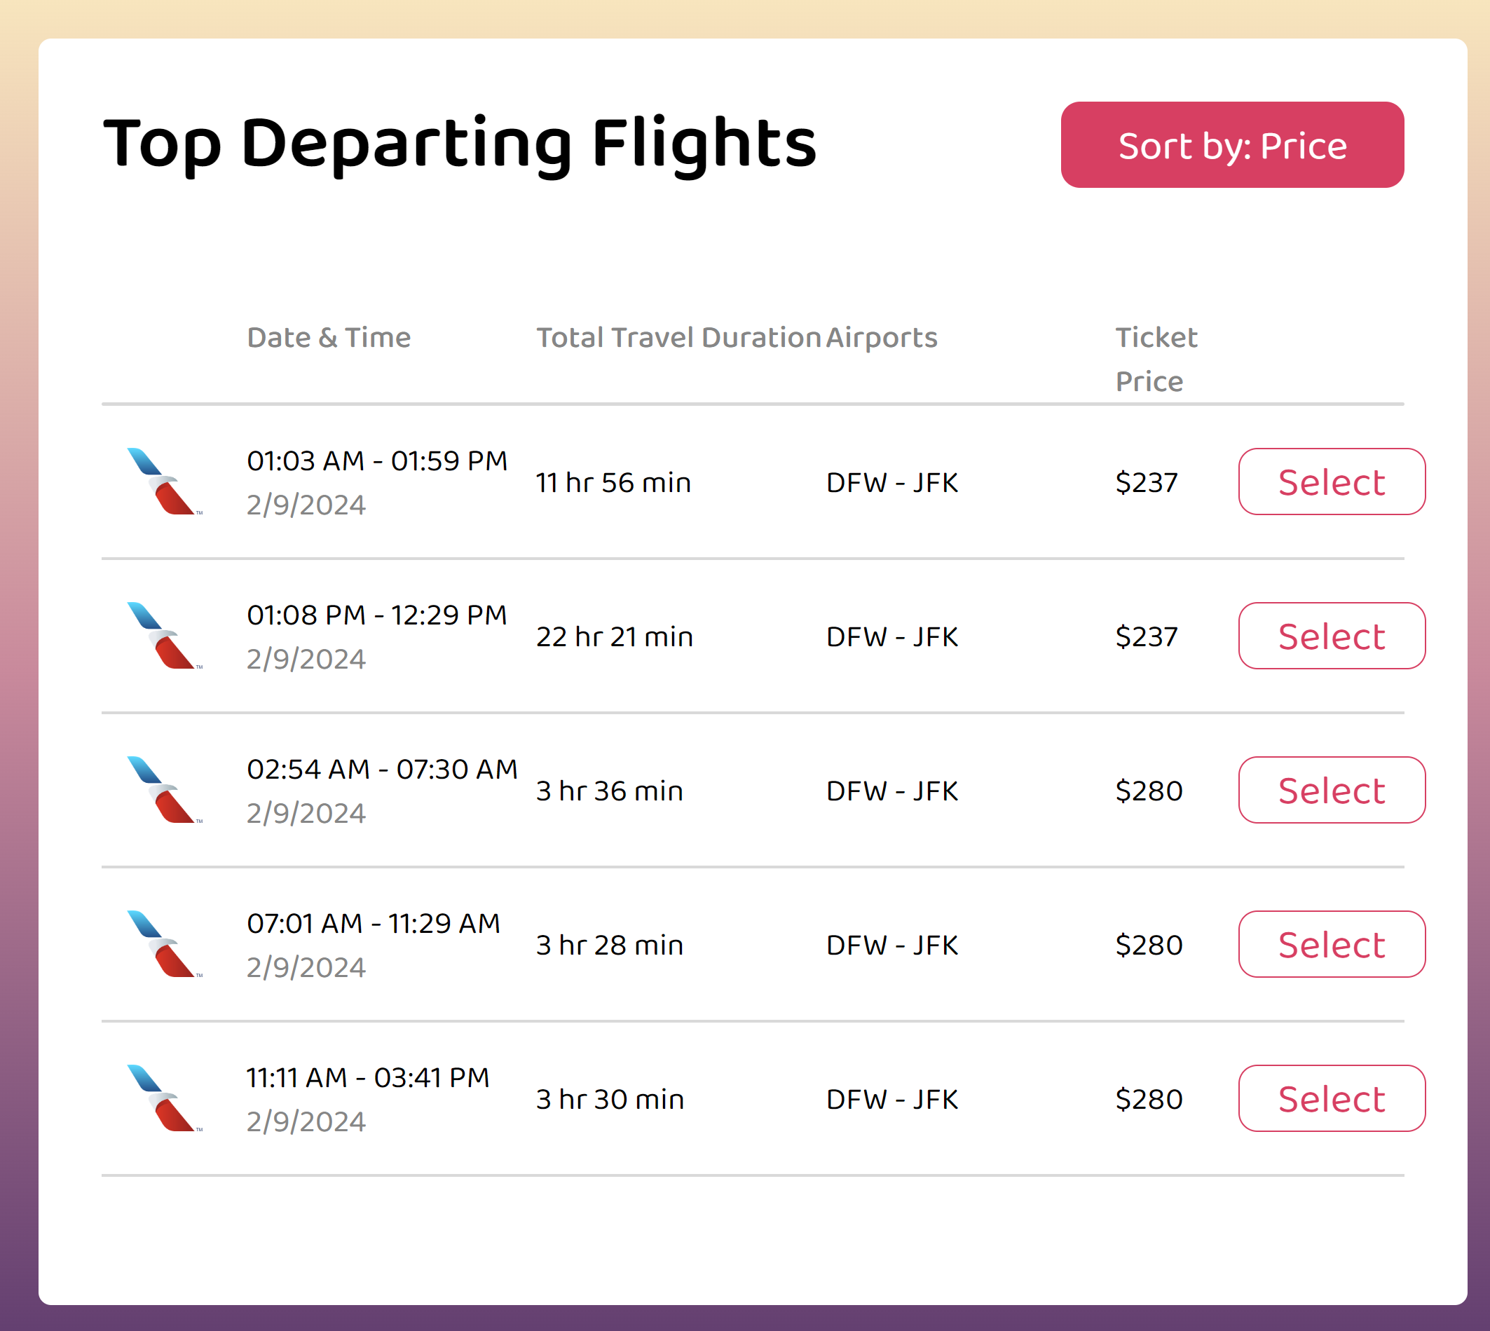
Task: Select the 22 hr 21 min flight
Action: (1331, 636)
